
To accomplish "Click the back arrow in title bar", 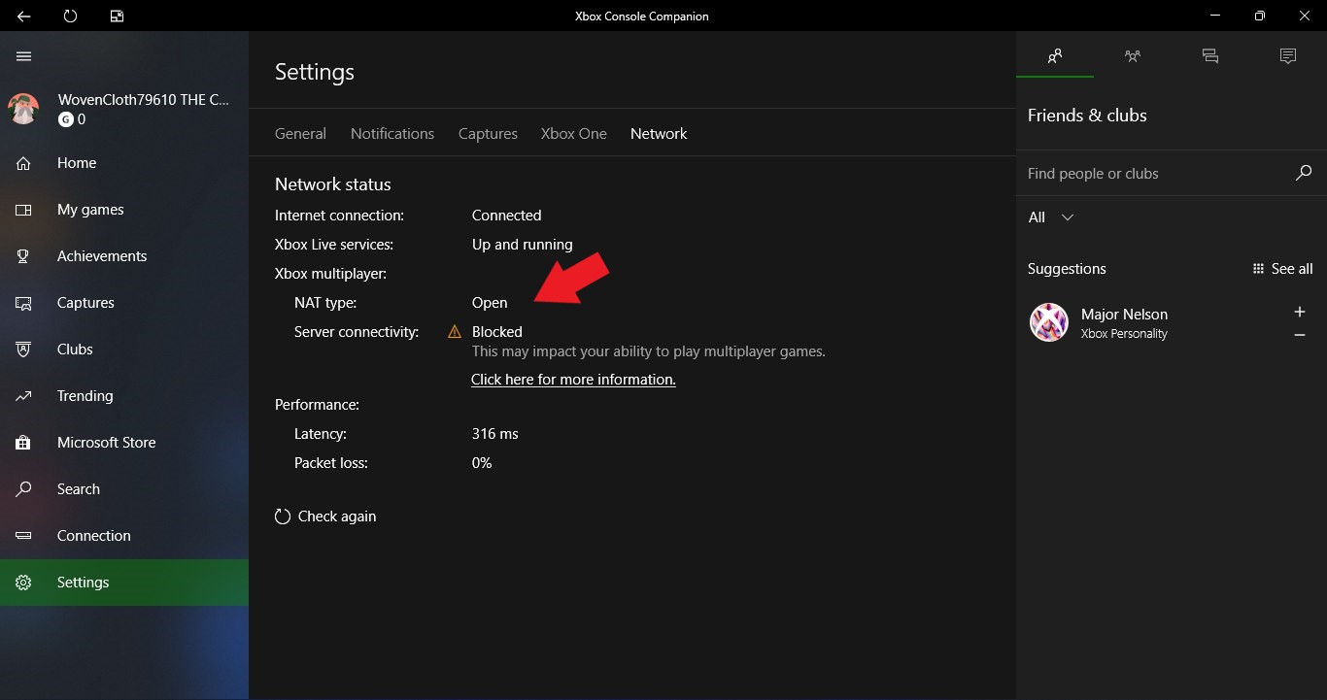I will coord(24,17).
